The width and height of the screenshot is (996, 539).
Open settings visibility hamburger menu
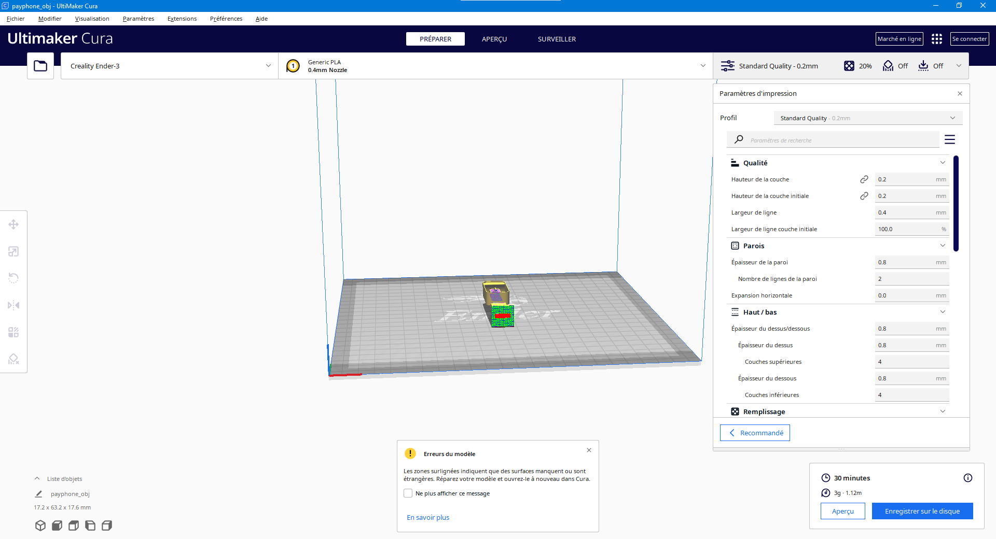(x=950, y=139)
